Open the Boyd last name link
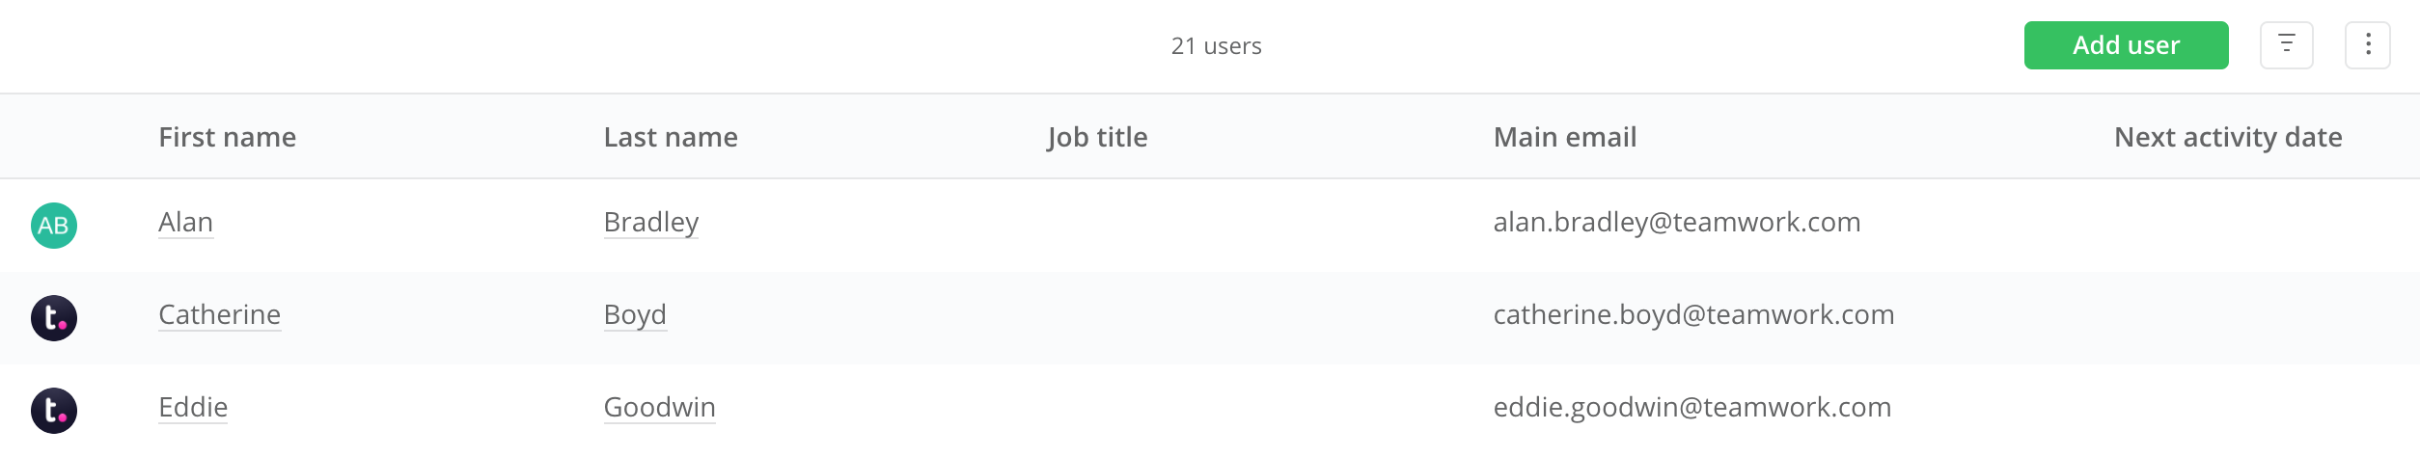Viewport: 2420px width, 457px height. 635,315
